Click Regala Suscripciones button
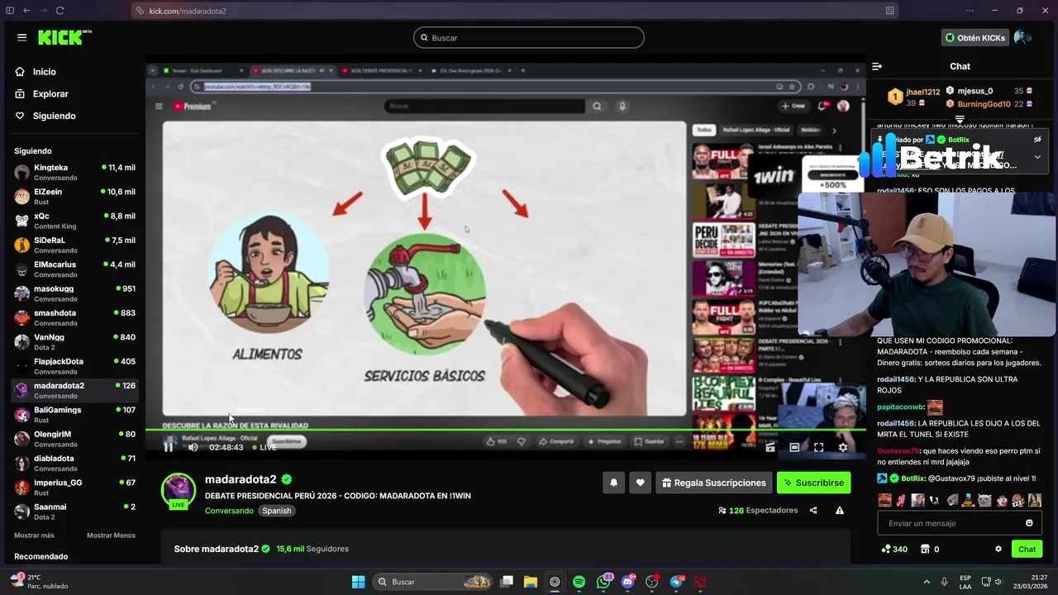This screenshot has height=595, width=1058. (x=713, y=483)
